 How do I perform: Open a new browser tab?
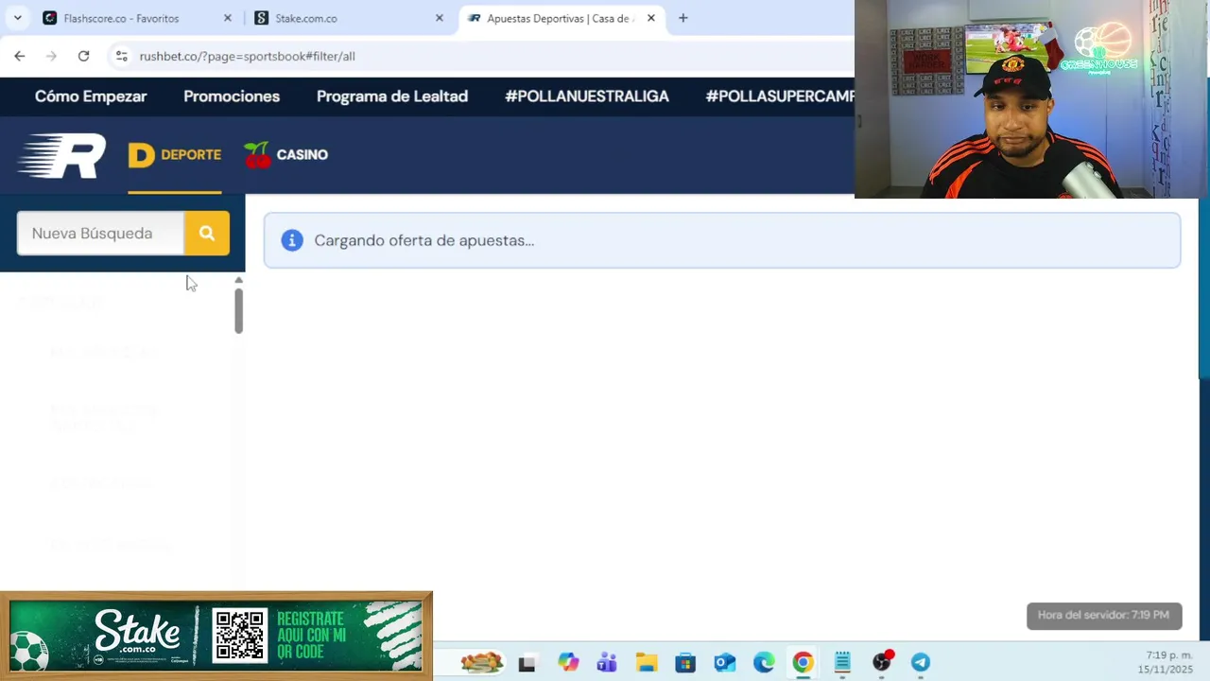tap(683, 18)
